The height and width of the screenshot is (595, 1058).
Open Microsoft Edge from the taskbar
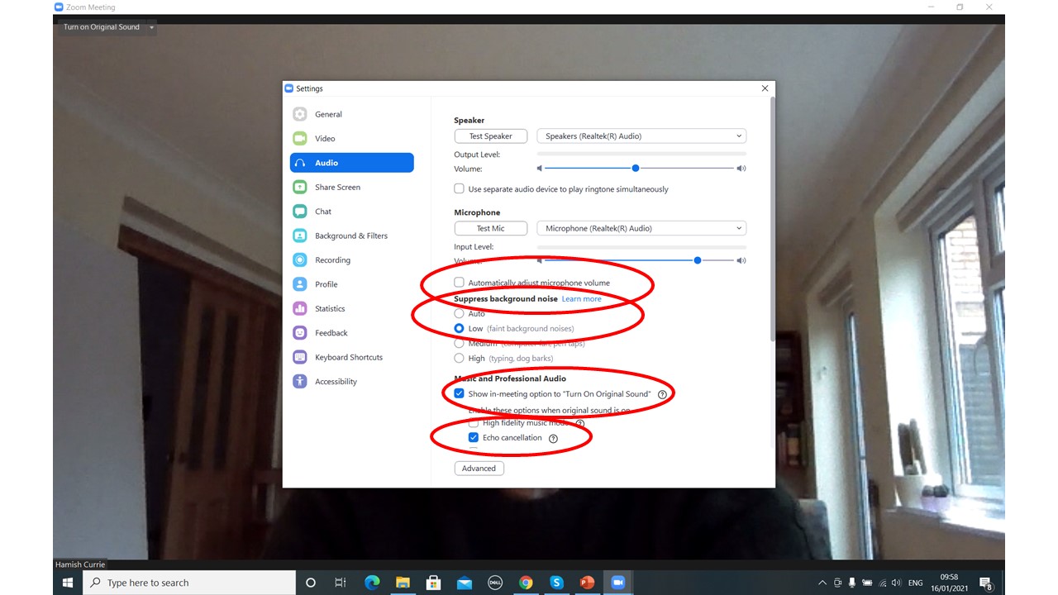(372, 583)
